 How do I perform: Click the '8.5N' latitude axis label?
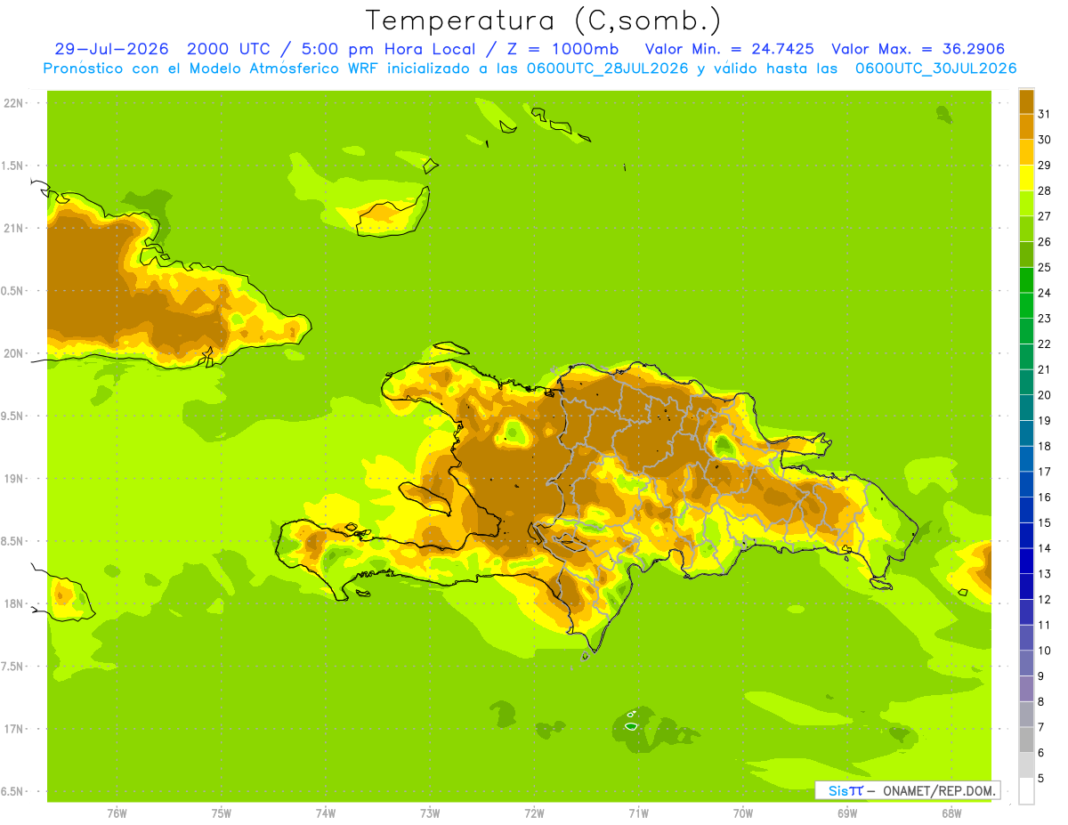12,541
